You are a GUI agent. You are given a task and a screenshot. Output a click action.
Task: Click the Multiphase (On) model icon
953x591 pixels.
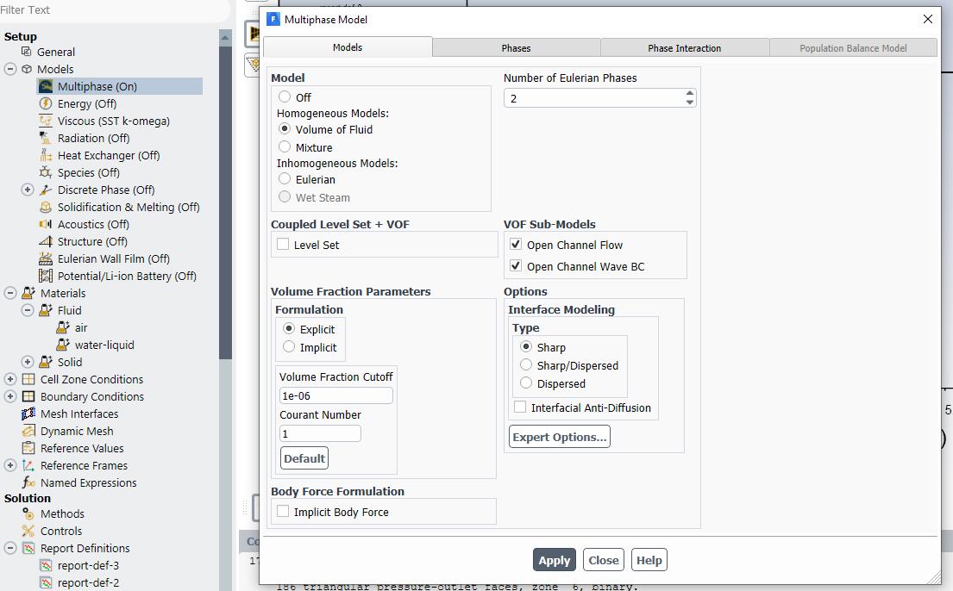click(x=46, y=86)
